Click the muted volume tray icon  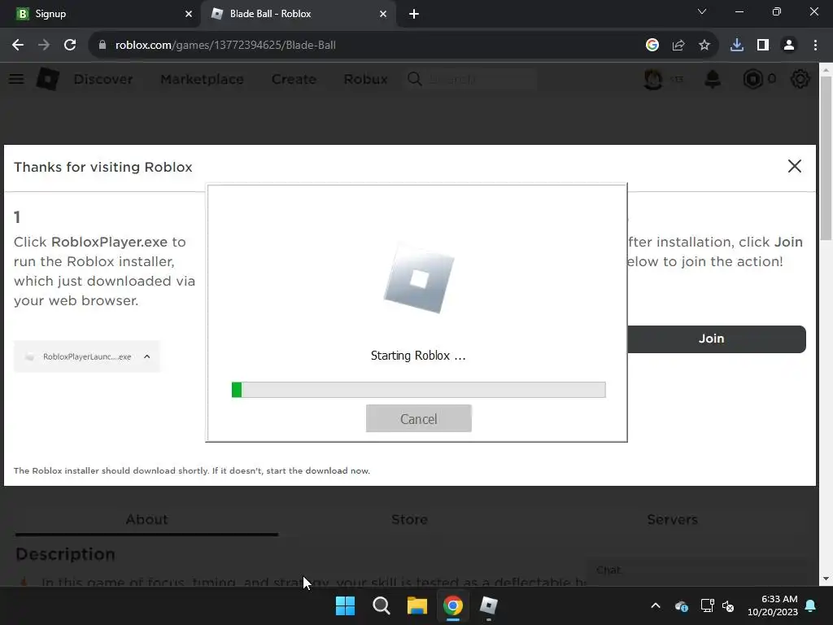(x=728, y=605)
